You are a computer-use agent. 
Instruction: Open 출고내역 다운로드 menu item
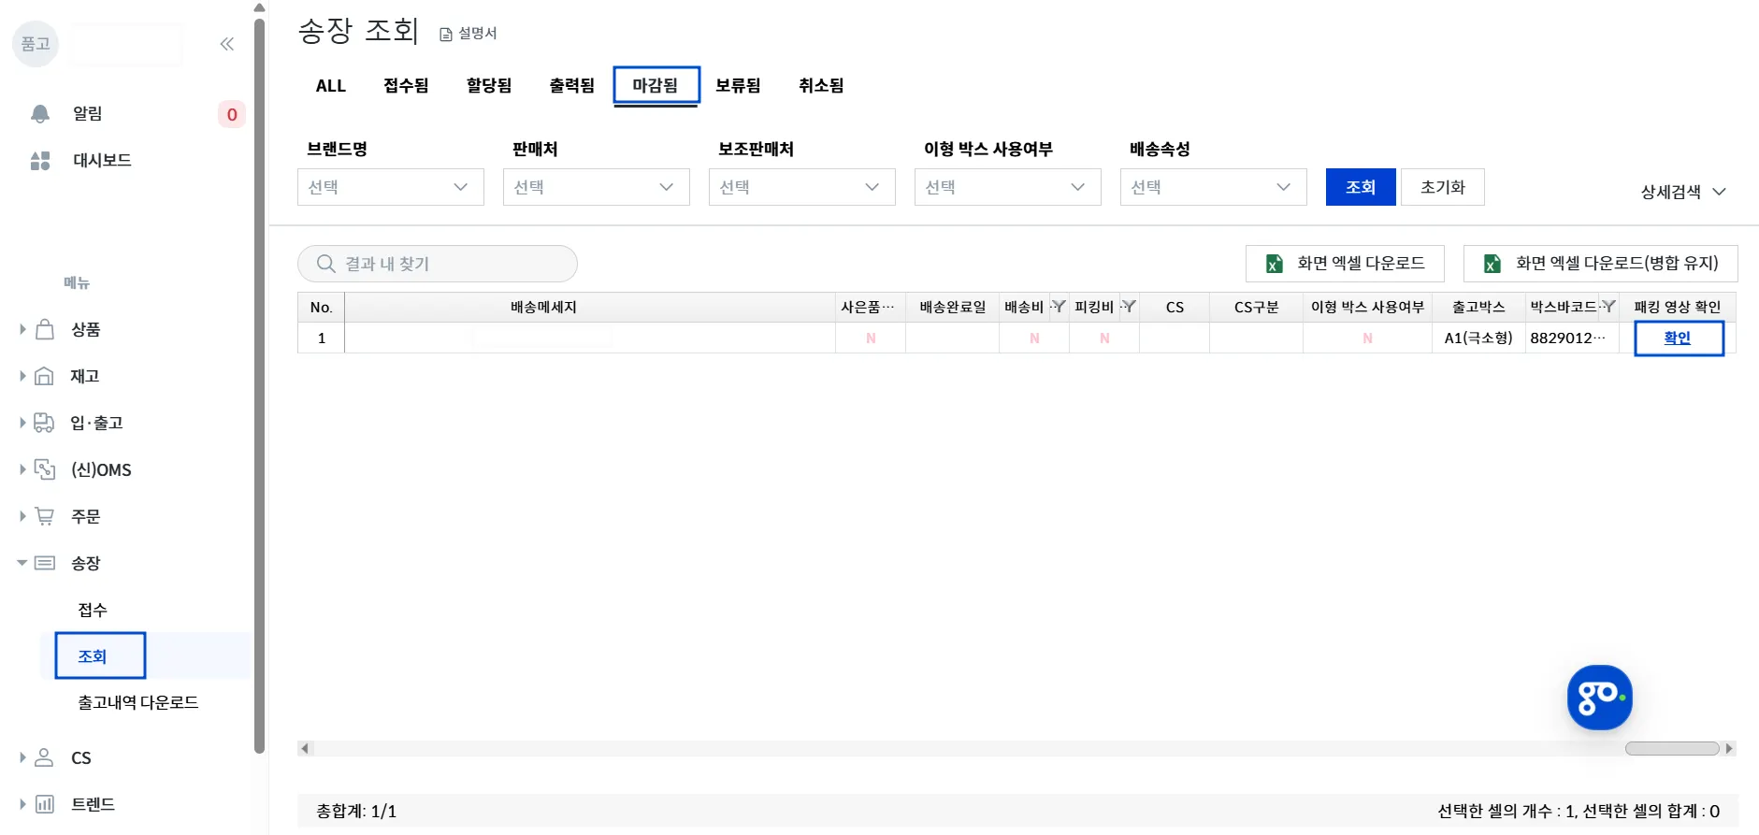pyautogui.click(x=138, y=702)
